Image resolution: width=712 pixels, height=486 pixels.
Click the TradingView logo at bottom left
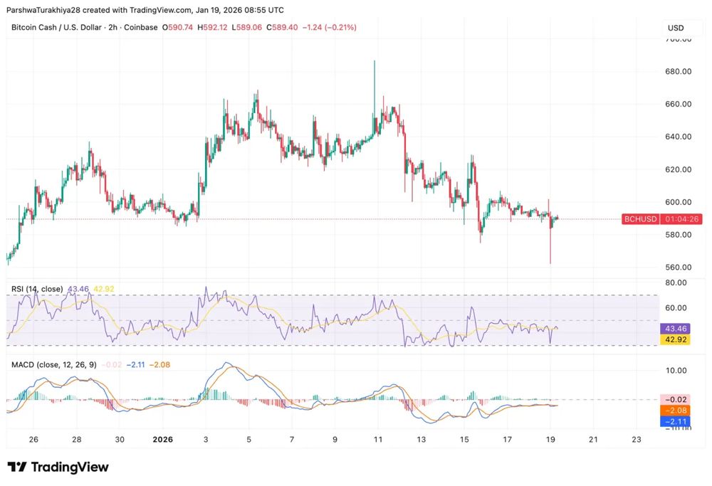[x=60, y=467]
